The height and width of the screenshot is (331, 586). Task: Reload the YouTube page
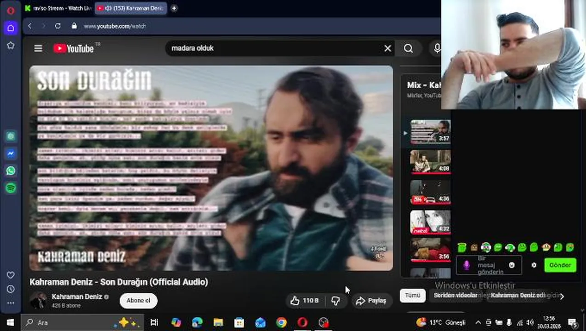pyautogui.click(x=57, y=26)
